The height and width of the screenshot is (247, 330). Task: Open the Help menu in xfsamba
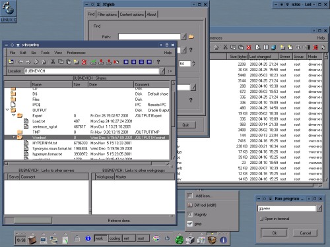[168, 53]
